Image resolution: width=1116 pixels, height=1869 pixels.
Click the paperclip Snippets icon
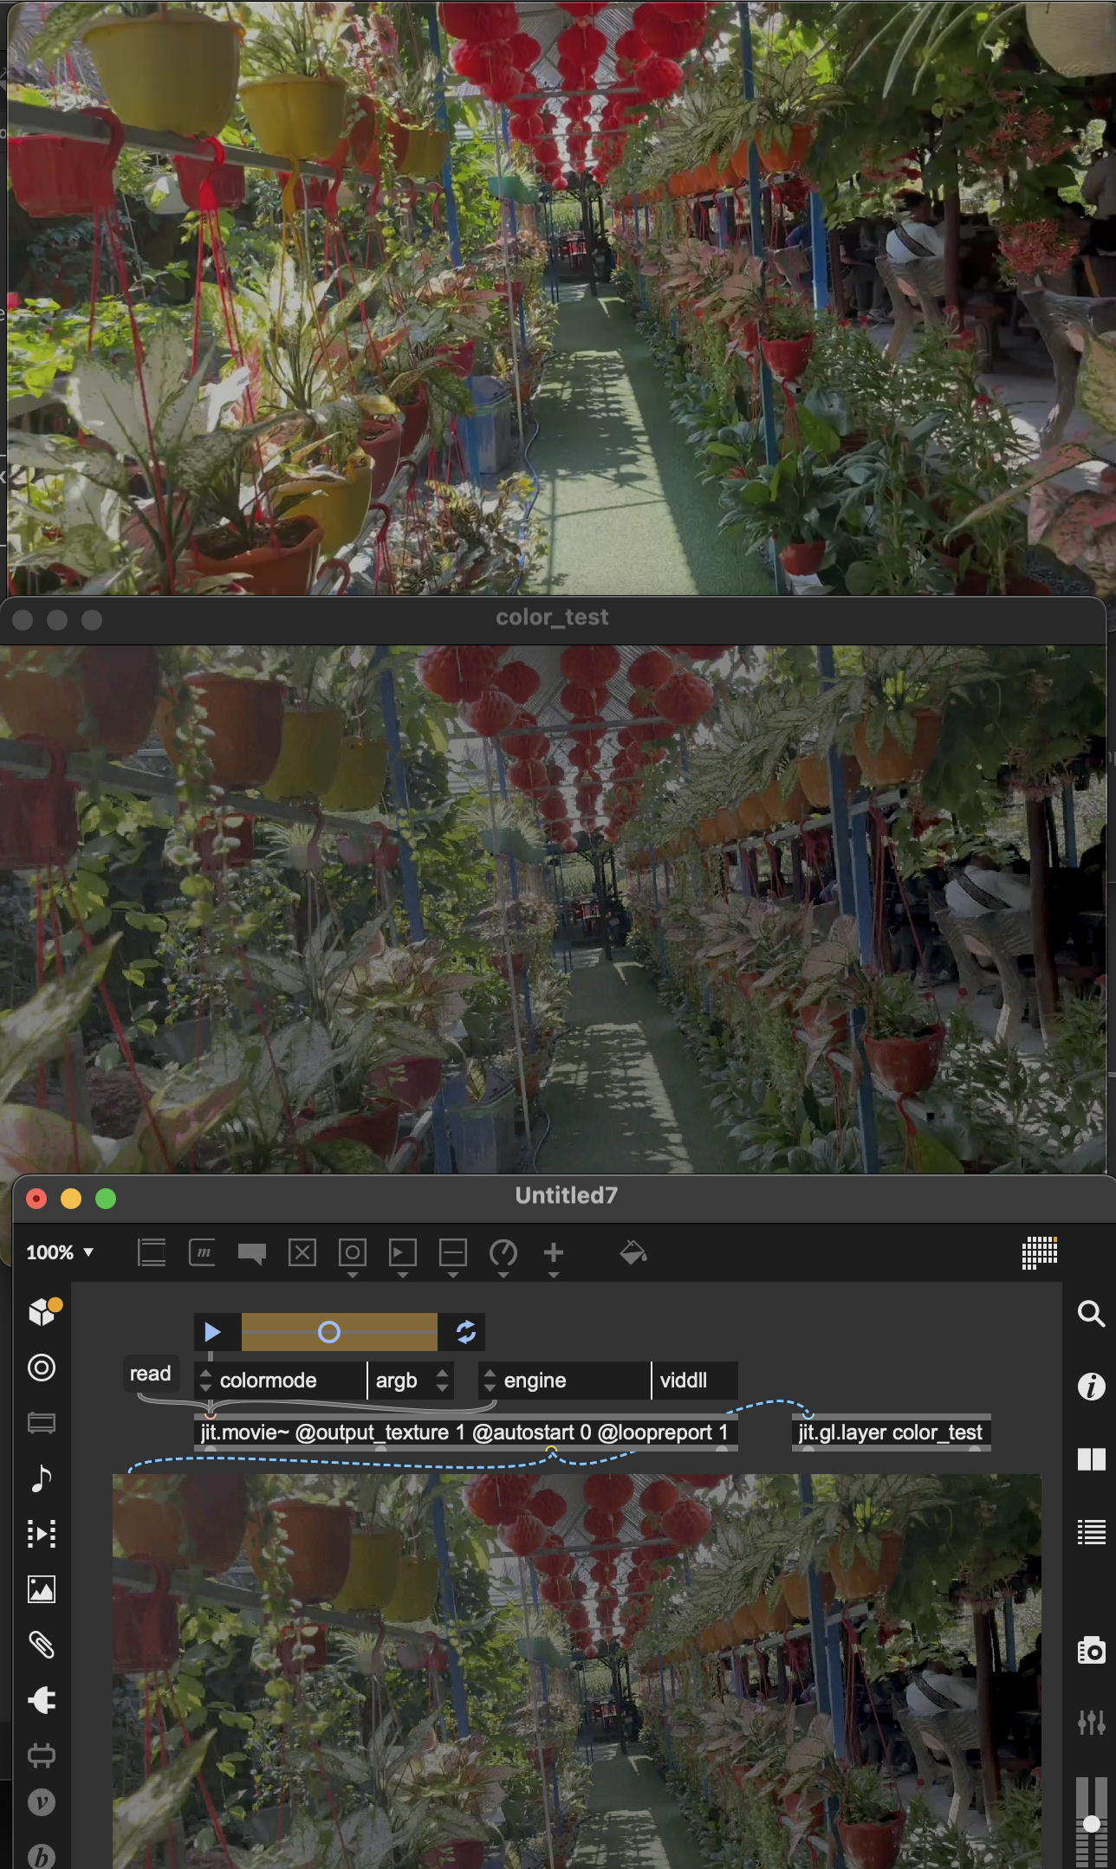(42, 1645)
